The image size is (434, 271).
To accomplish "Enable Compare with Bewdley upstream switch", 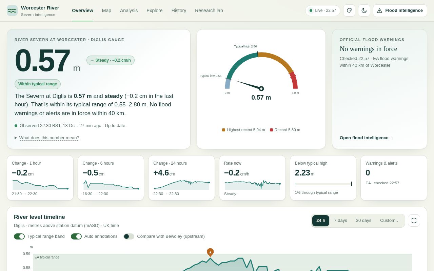I will click(129, 236).
